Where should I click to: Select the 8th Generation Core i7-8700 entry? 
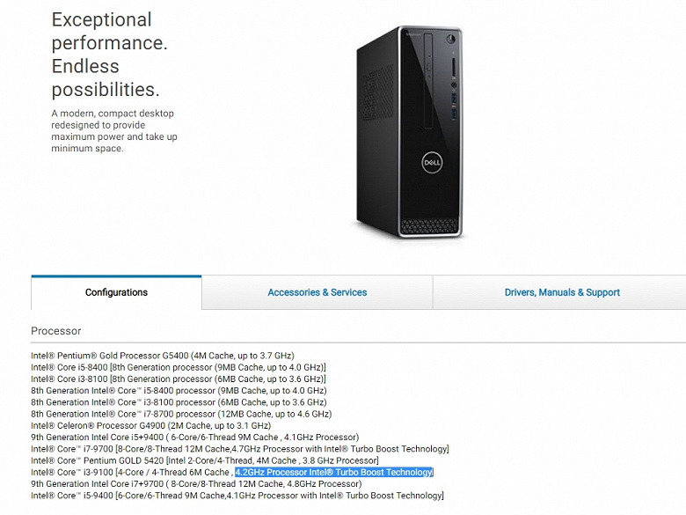(181, 414)
